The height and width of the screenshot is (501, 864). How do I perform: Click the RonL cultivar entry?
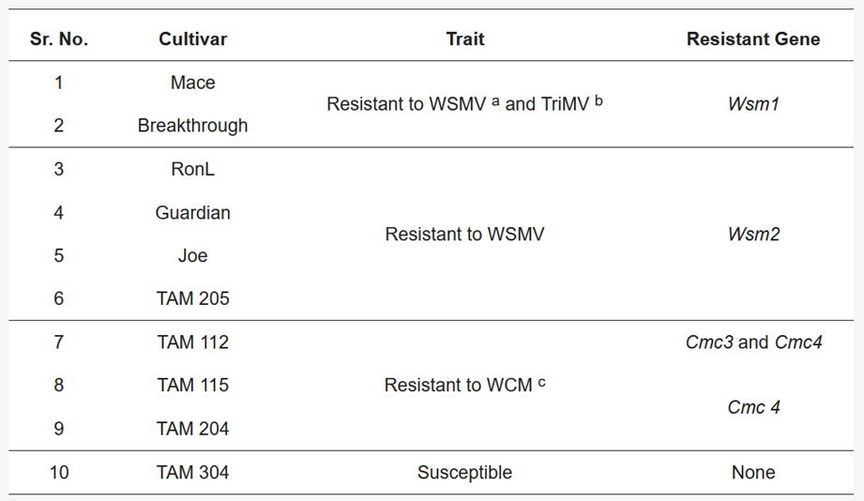coord(192,170)
